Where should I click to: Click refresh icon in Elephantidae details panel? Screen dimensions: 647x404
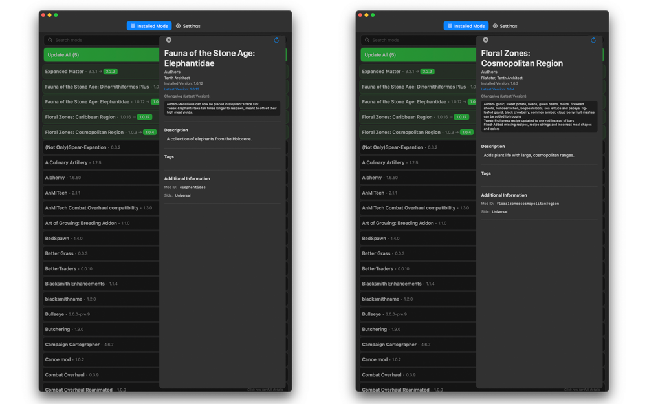pos(276,40)
